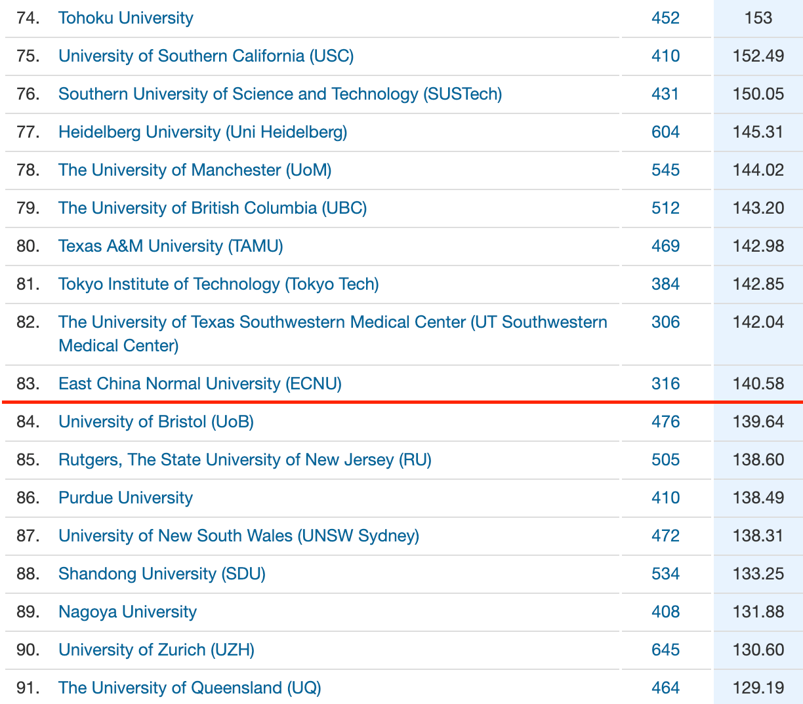Click The University of British Columbia link
The width and height of the screenshot is (803, 704).
click(x=213, y=208)
